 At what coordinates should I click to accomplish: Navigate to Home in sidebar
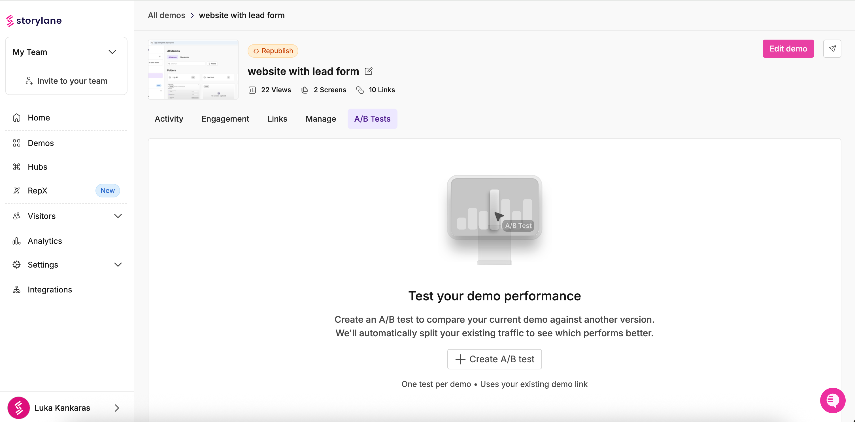pos(39,118)
